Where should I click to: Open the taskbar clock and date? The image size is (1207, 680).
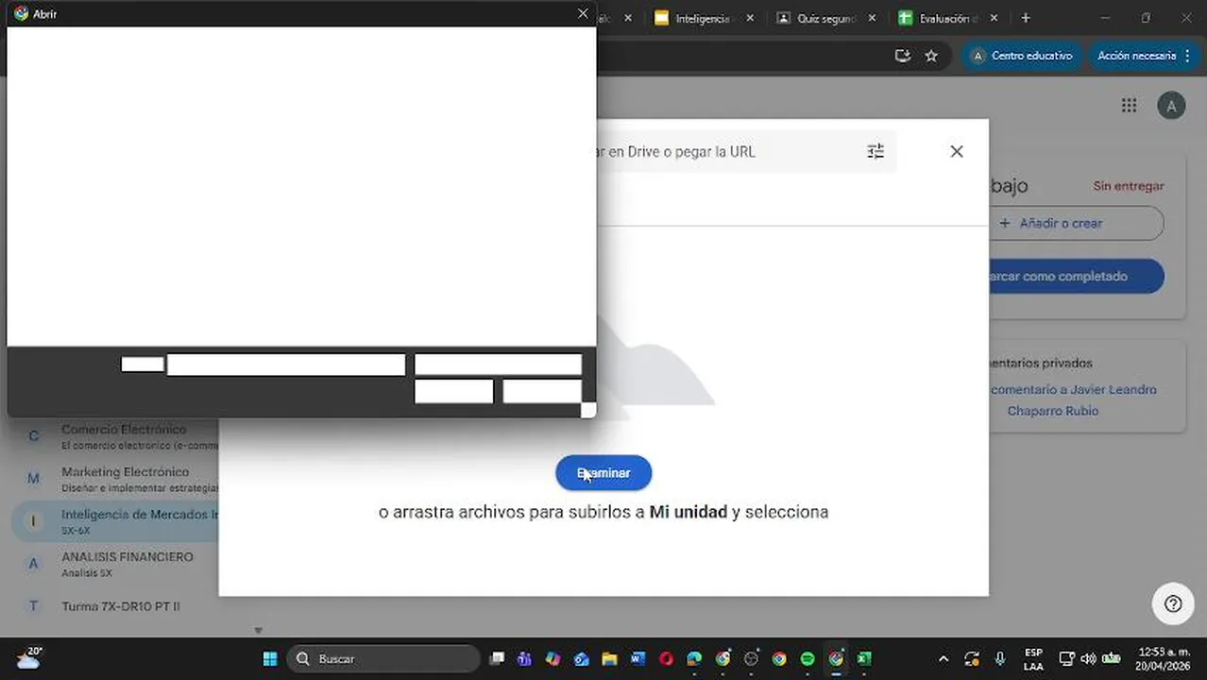[x=1164, y=658]
